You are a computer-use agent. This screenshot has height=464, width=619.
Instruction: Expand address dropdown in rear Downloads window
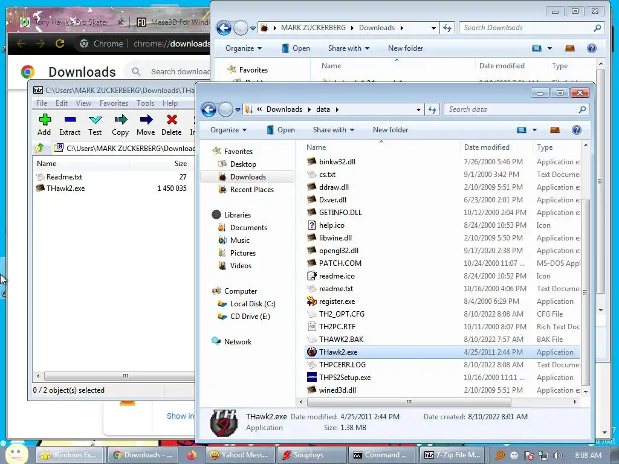[433, 28]
